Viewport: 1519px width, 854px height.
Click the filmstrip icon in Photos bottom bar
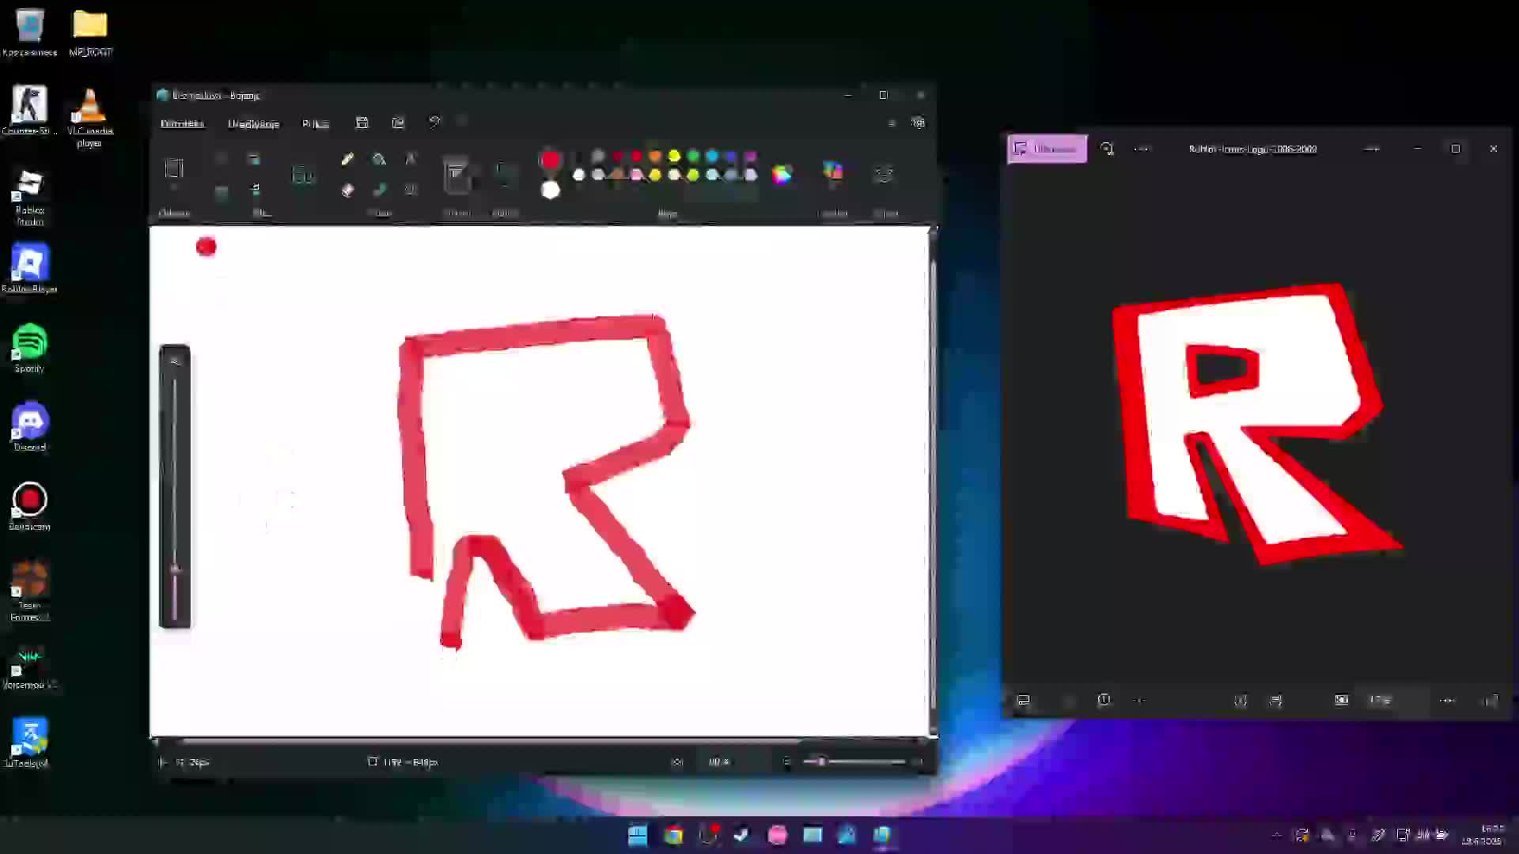click(x=1023, y=700)
